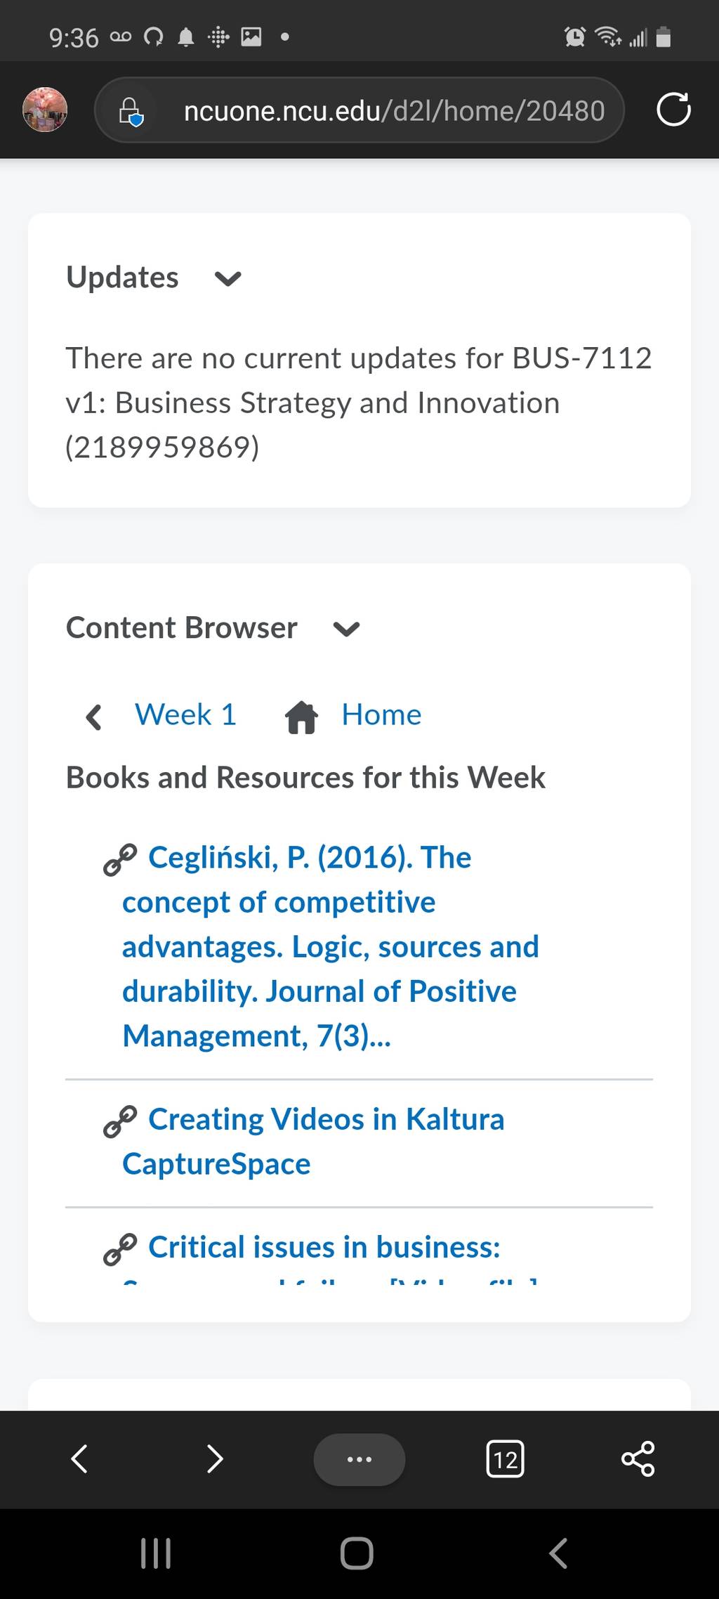Expand the Updates dropdown chevron
Image resolution: width=719 pixels, height=1599 pixels.
tap(228, 279)
